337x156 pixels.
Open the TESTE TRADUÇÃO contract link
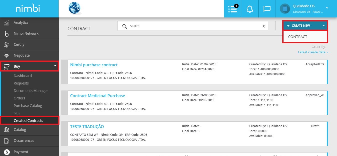tap(87, 127)
